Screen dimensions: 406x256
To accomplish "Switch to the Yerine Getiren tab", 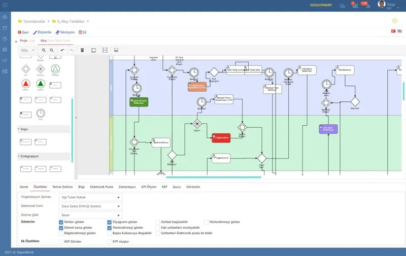I will tap(62, 187).
